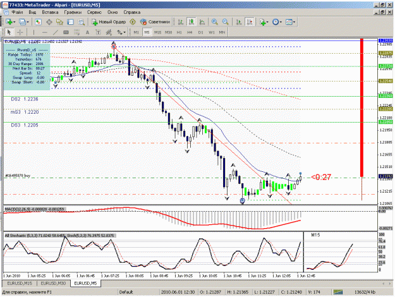Open the Окно menu
395x297 pixels.
click(x=112, y=13)
